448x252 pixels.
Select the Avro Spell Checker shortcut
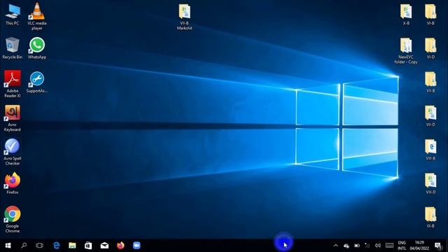tap(13, 152)
